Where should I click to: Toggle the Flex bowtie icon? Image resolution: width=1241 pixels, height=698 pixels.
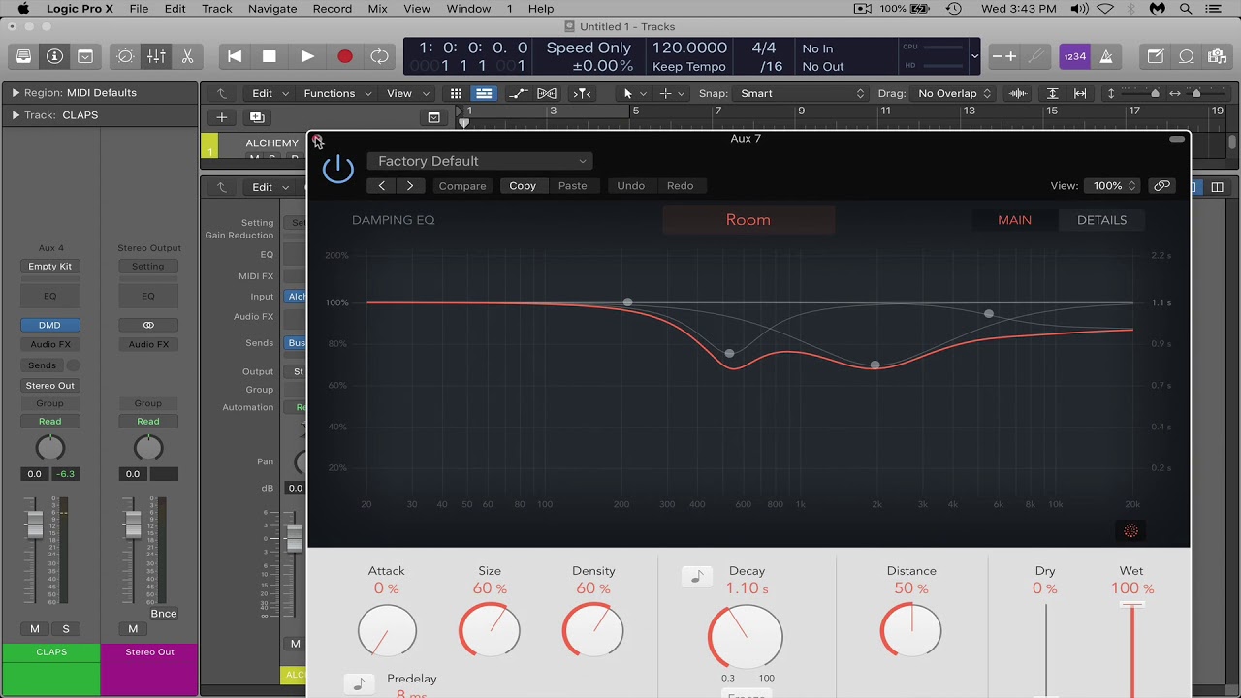pyautogui.click(x=547, y=93)
